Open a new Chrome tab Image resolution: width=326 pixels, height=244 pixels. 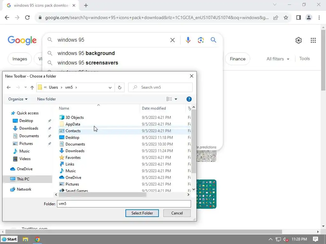tap(86, 5)
